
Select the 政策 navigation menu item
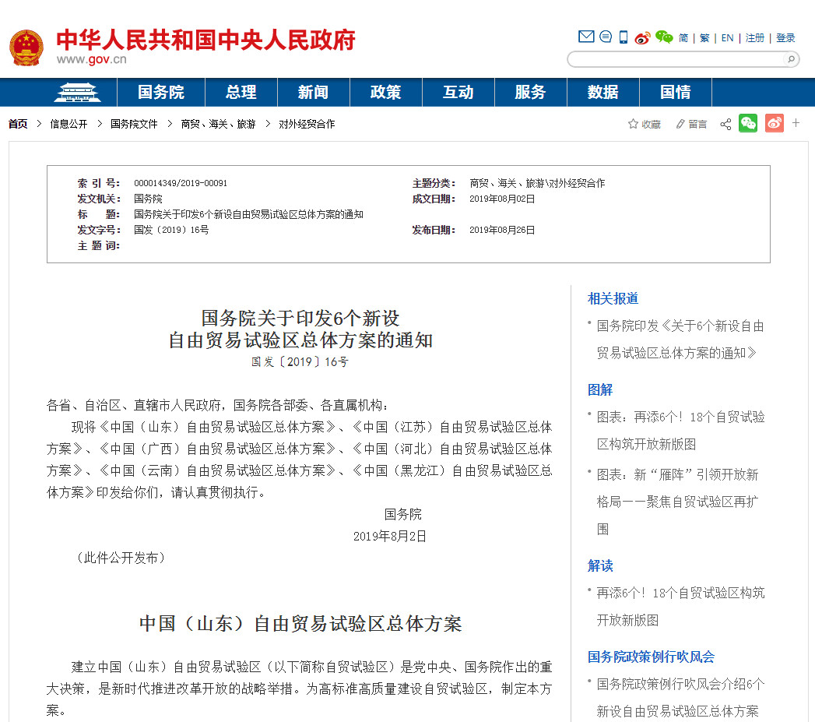[x=385, y=92]
